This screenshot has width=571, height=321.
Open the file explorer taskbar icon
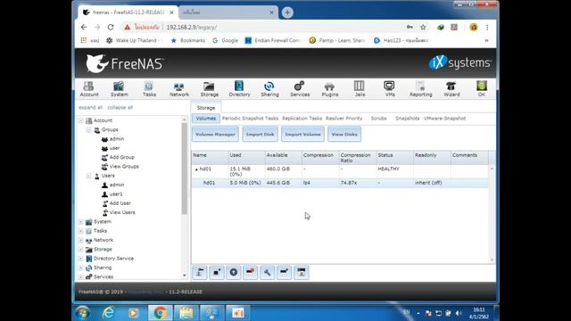186,313
